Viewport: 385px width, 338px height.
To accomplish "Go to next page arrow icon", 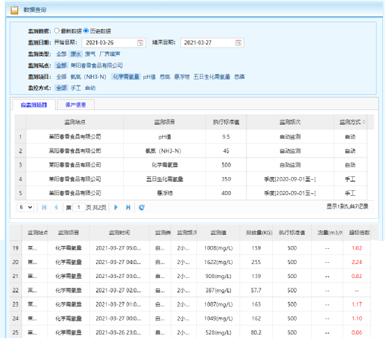I will point(116,207).
